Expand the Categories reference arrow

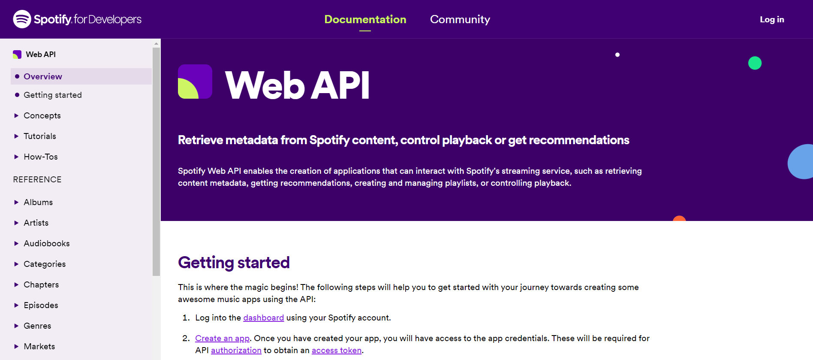16,264
